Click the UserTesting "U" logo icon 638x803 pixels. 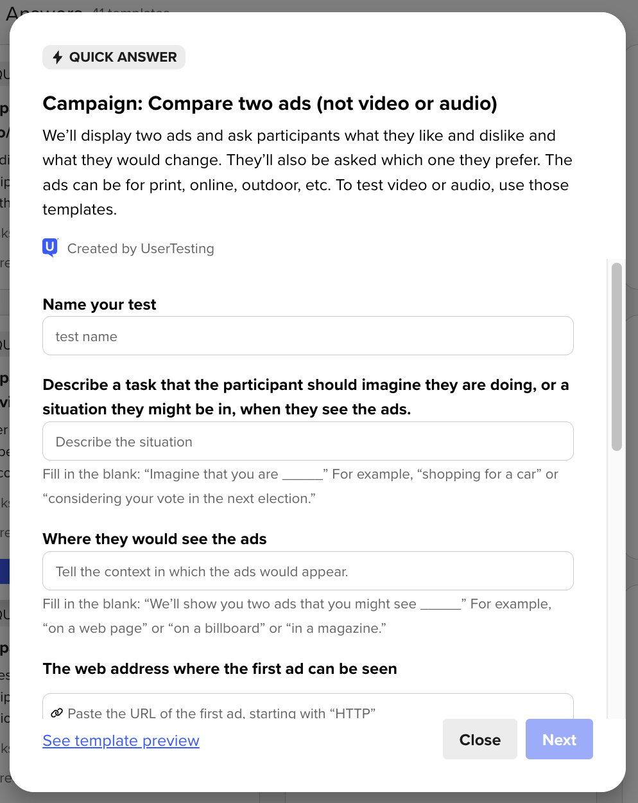(50, 247)
